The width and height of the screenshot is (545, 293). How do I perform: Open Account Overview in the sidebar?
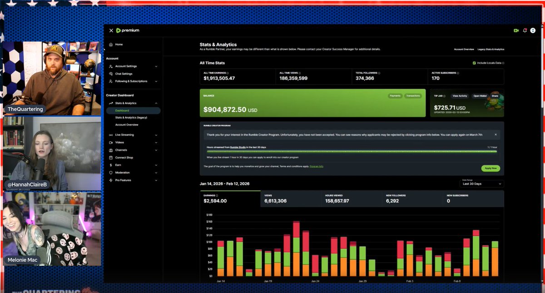coord(127,124)
